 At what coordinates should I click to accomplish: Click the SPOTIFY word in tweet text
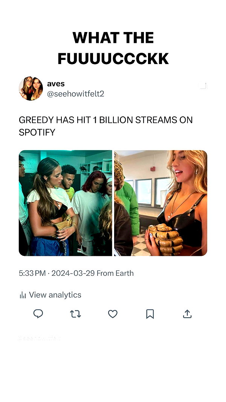click(x=37, y=132)
